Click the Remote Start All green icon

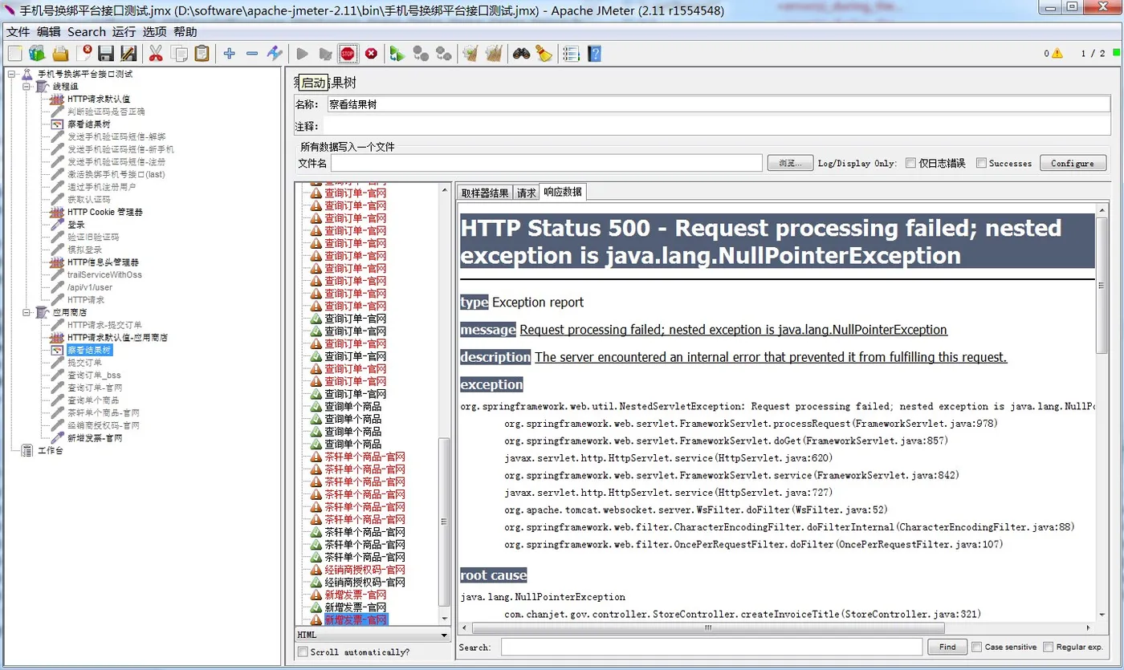397,54
